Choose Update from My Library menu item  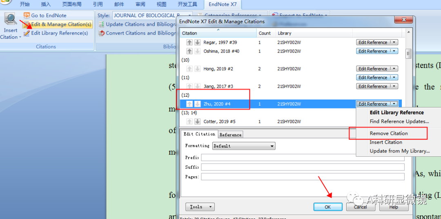(x=400, y=151)
